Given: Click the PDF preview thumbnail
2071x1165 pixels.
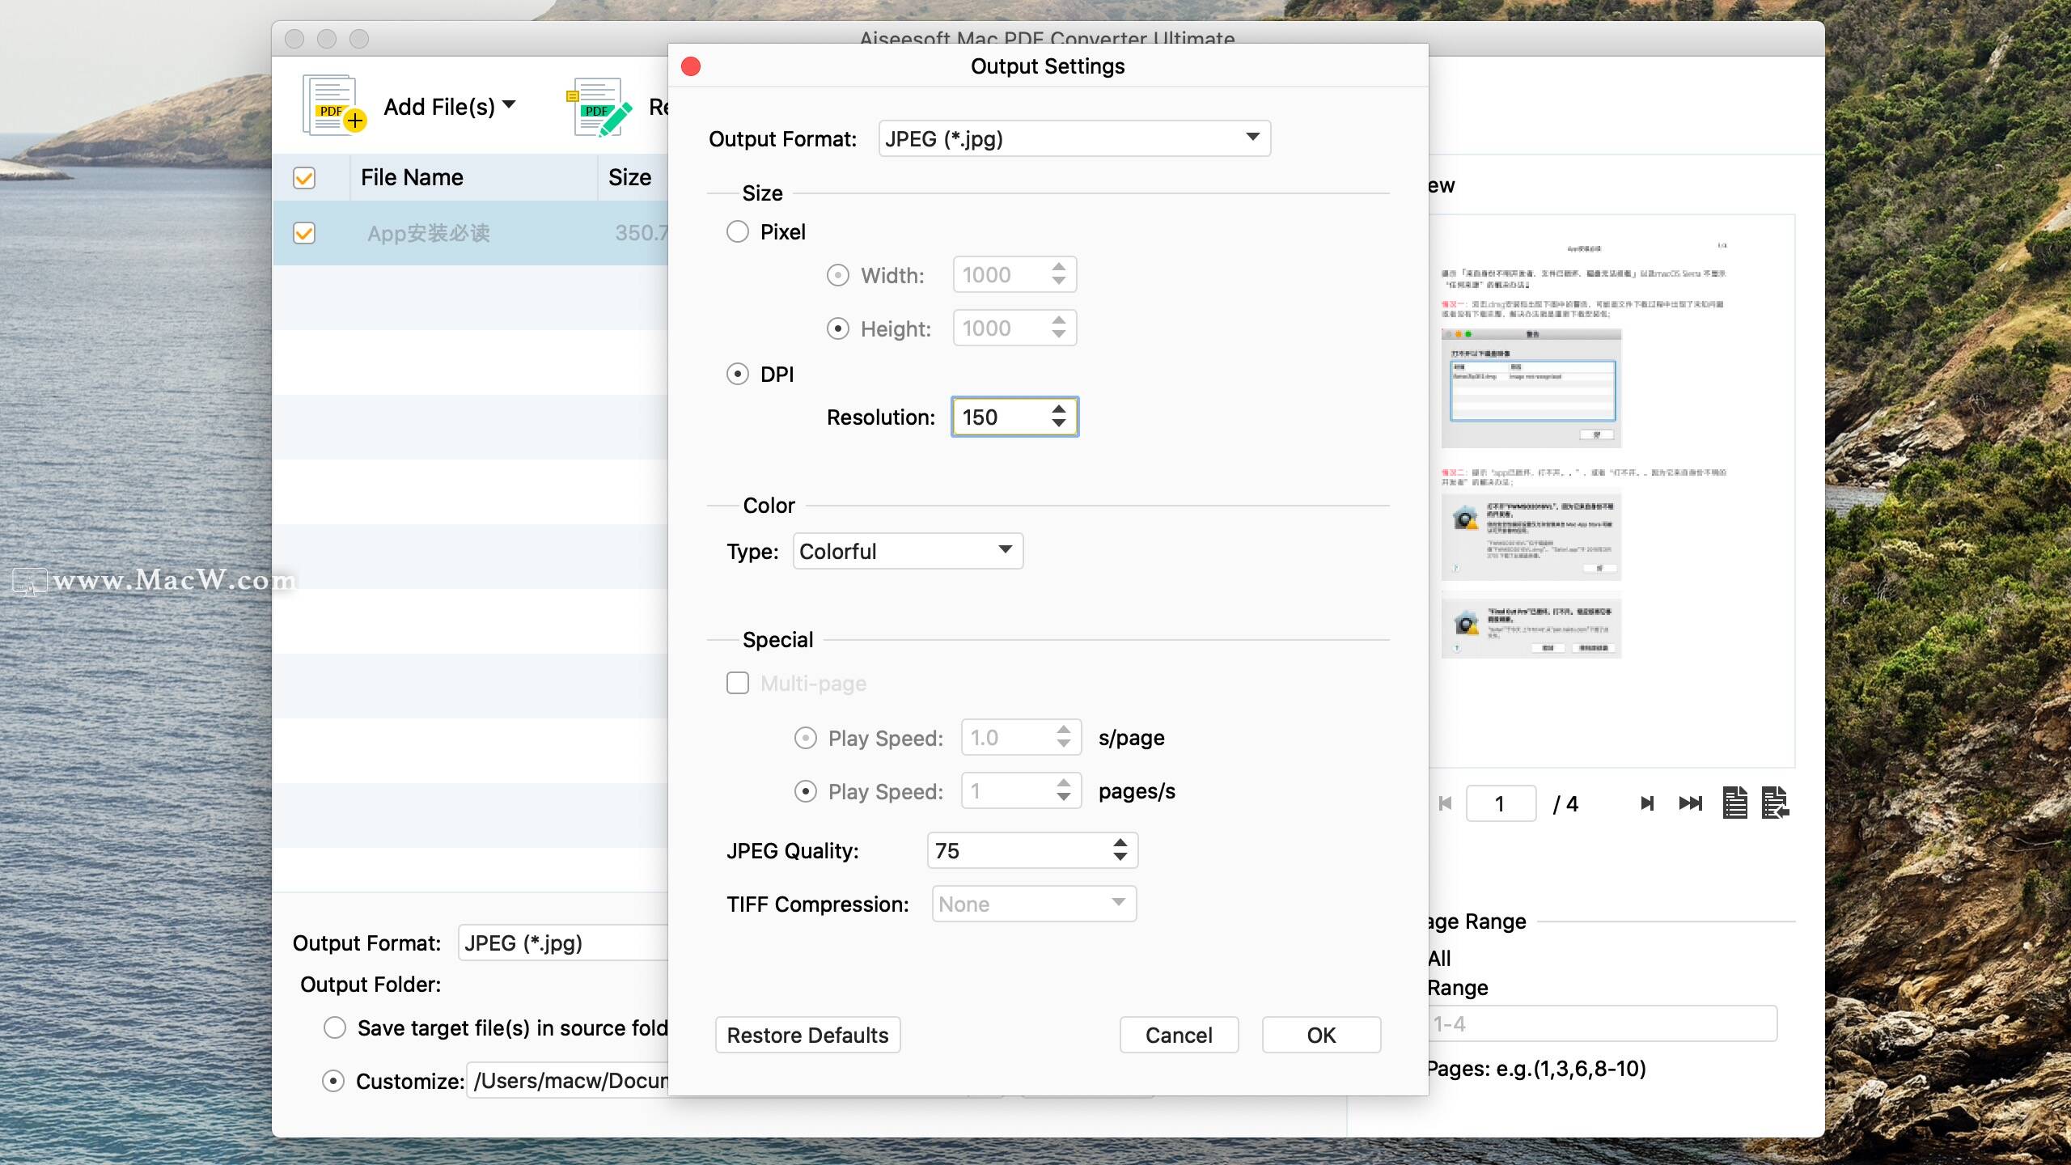Looking at the screenshot, I should click(x=1611, y=490).
